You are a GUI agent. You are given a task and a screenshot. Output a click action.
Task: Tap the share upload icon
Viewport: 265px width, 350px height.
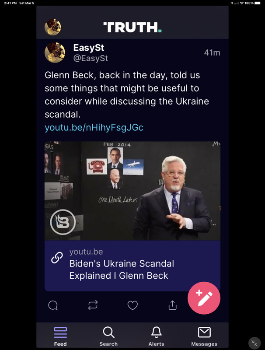[x=172, y=305]
